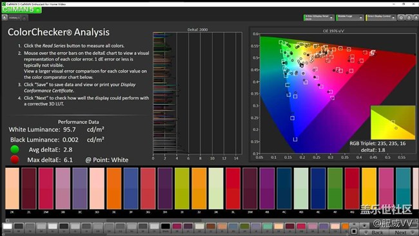Viewport: 419px width, 236px height.
Task: Open the CalMAN 5 main menu dropdown
Action: 22,10
